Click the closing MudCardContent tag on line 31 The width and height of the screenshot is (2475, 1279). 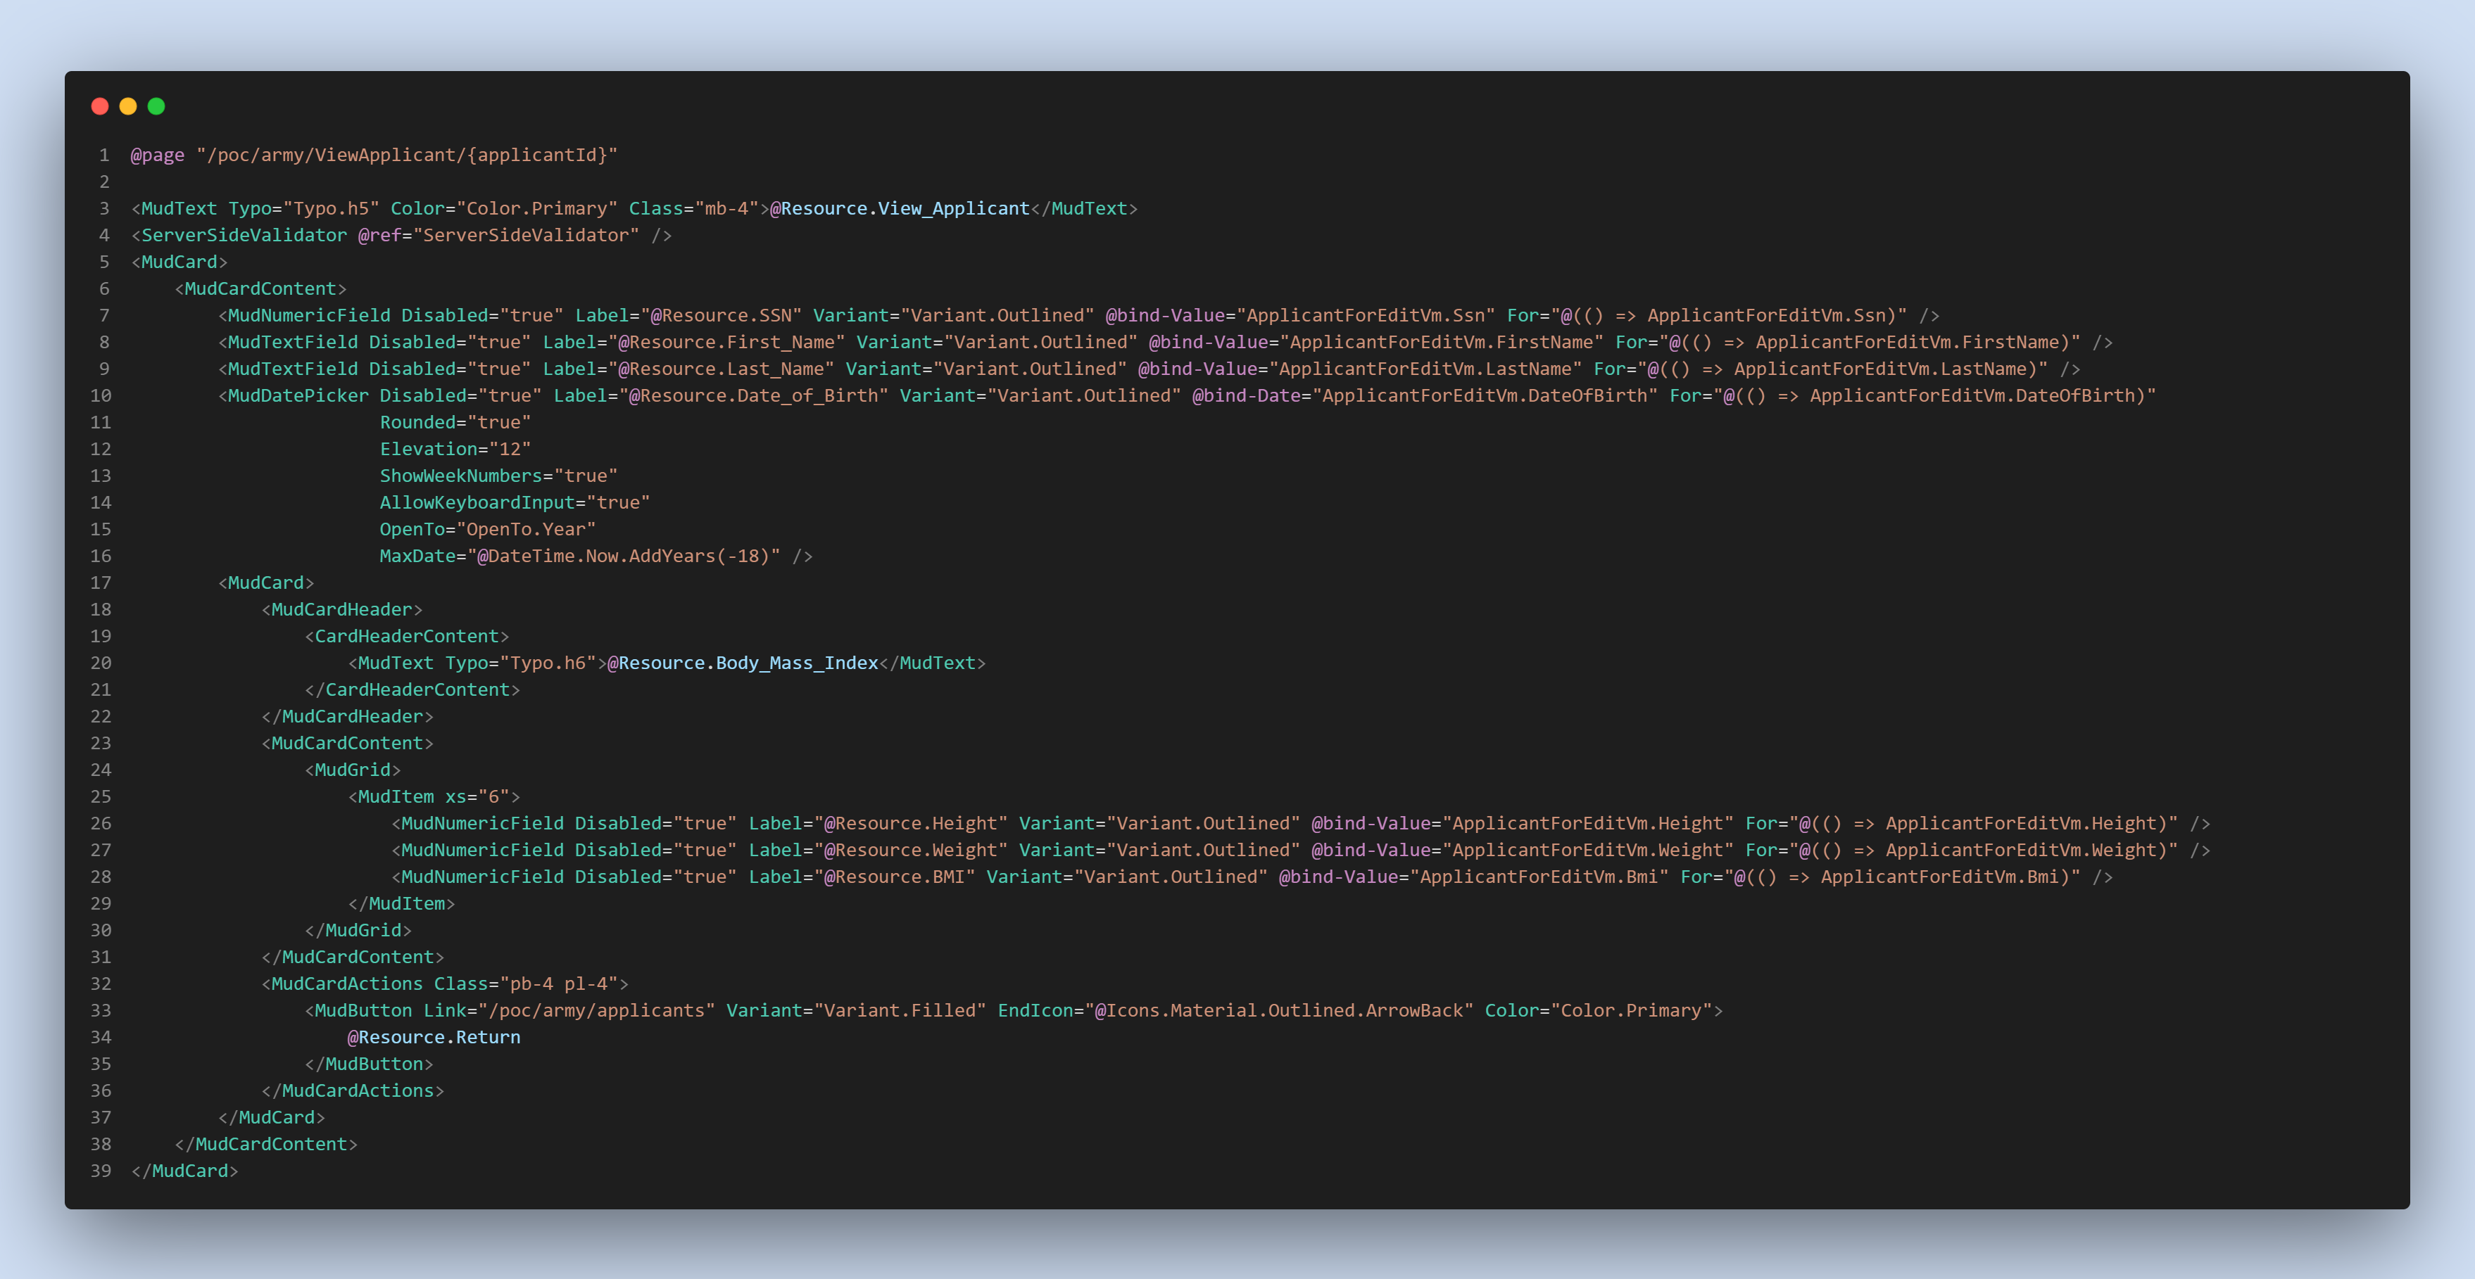pos(353,957)
